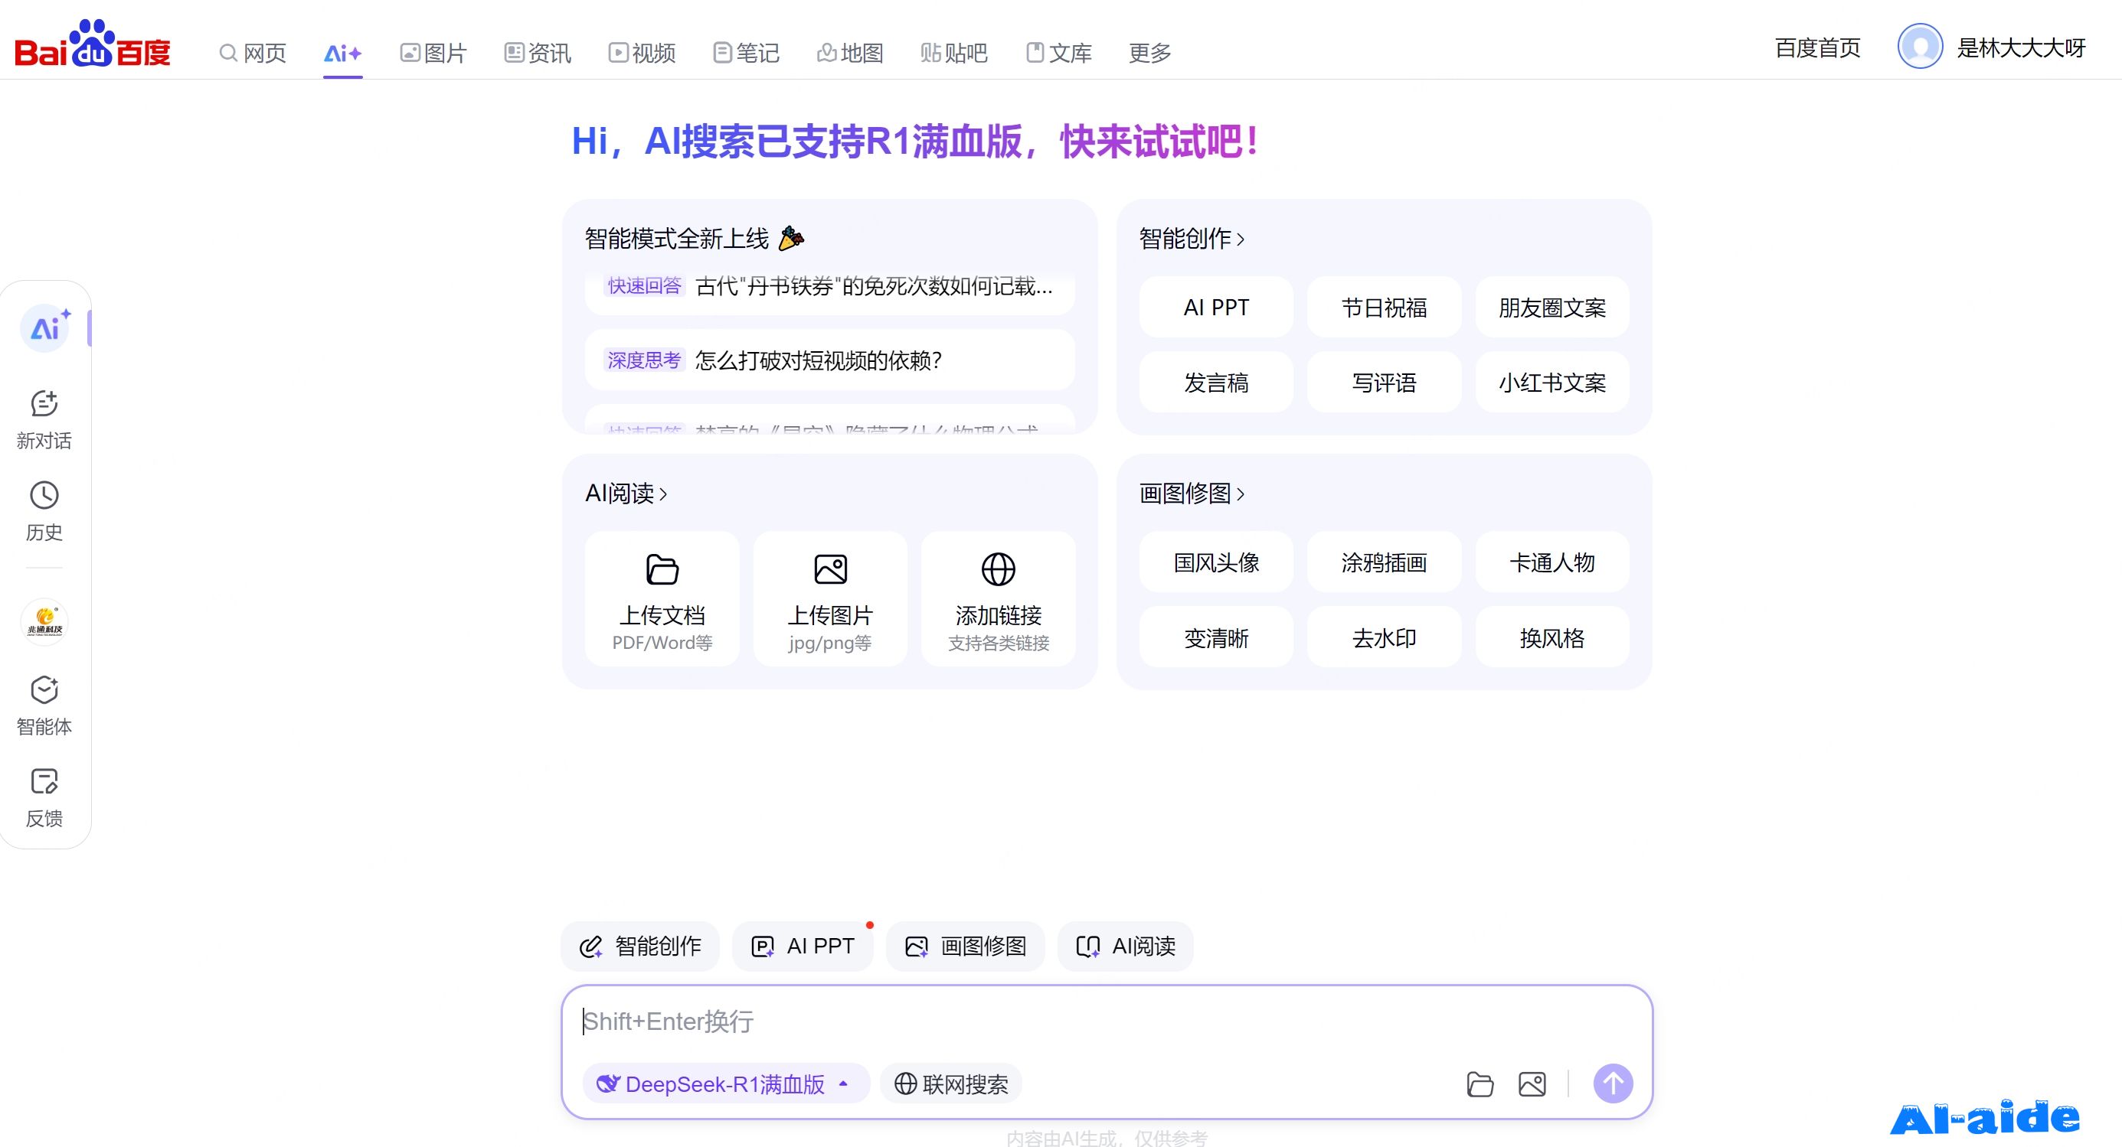Screen dimensions: 2122x1147
Task: Choose 节日祝福 creation option
Action: click(x=1384, y=307)
